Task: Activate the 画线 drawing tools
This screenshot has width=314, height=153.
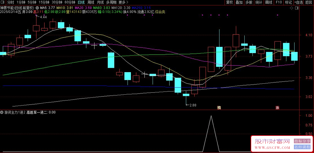Action: (x=268, y=2)
